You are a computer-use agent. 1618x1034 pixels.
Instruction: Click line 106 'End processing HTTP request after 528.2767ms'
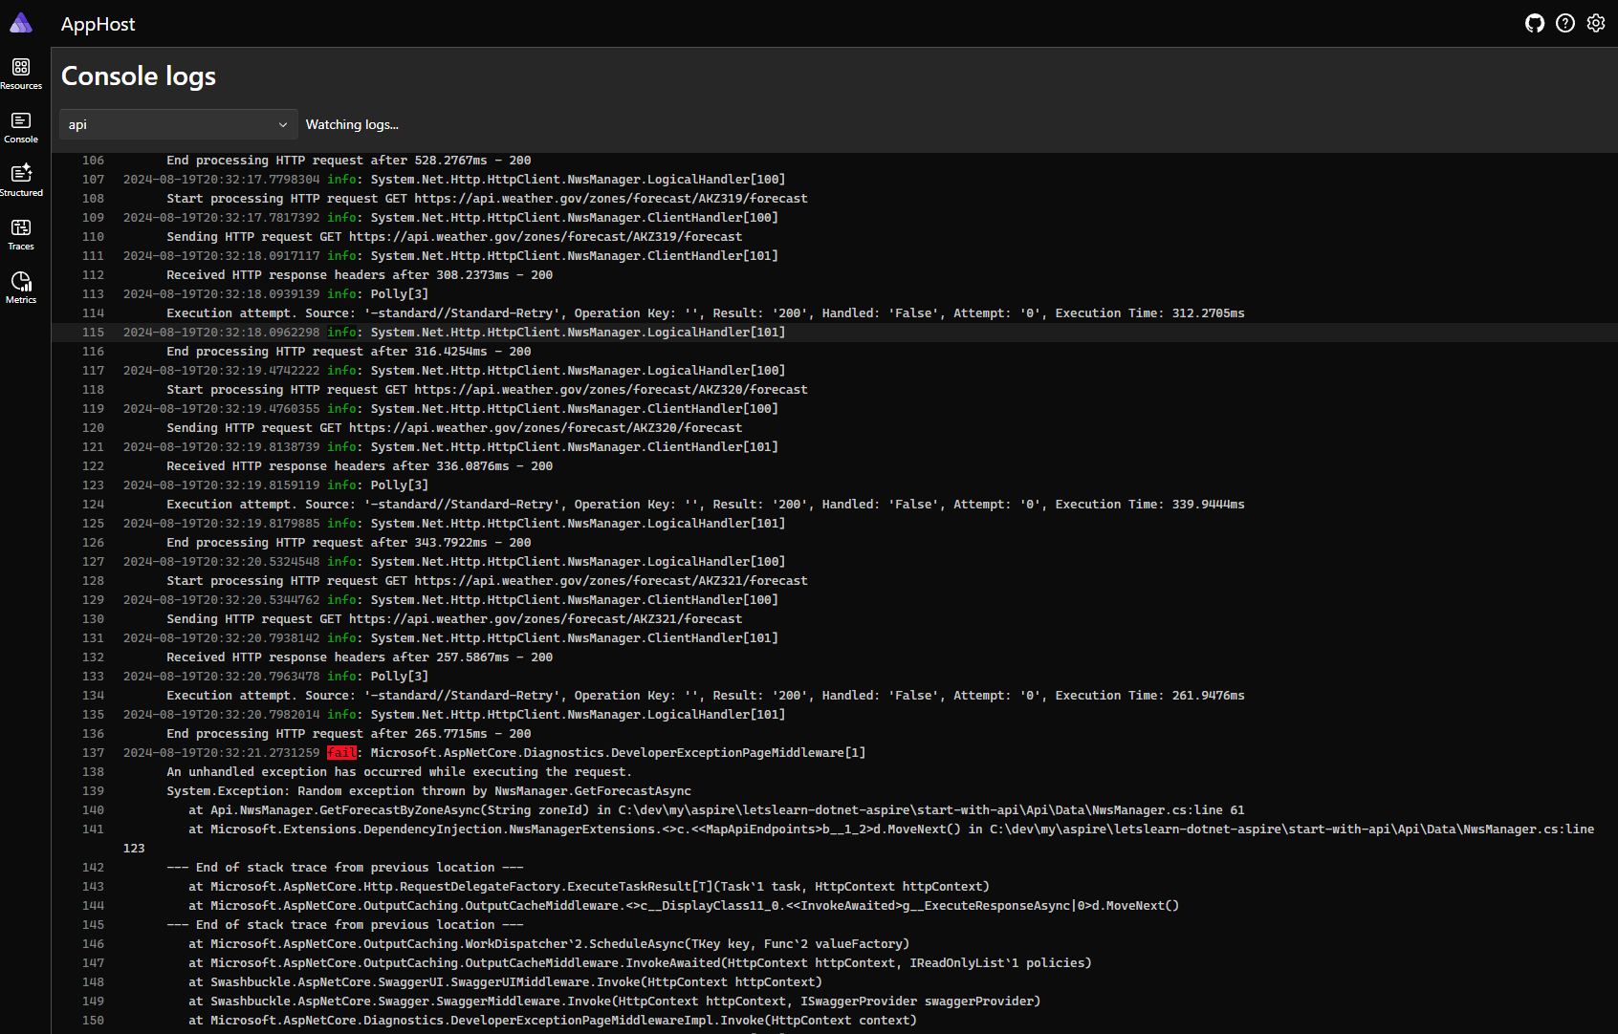[x=349, y=161]
